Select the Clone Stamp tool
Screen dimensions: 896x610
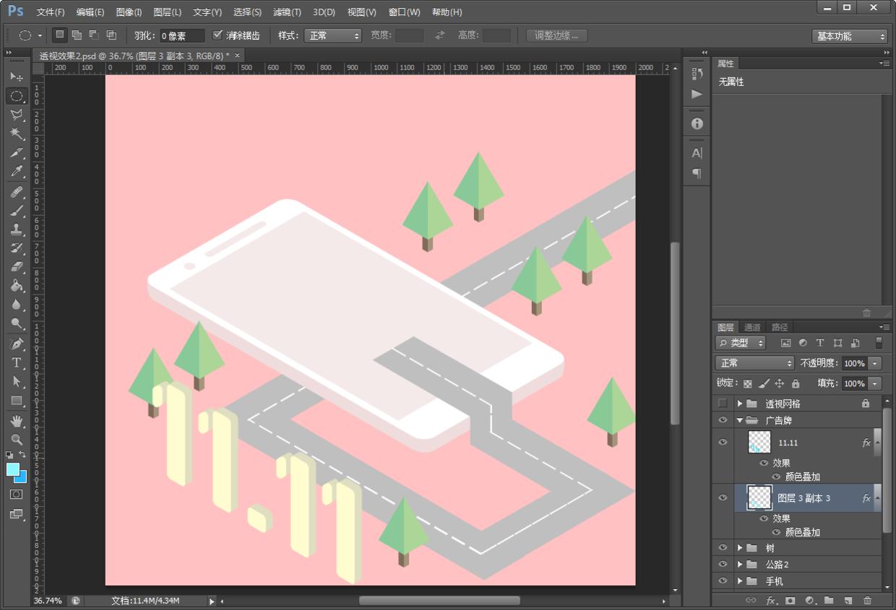(17, 230)
